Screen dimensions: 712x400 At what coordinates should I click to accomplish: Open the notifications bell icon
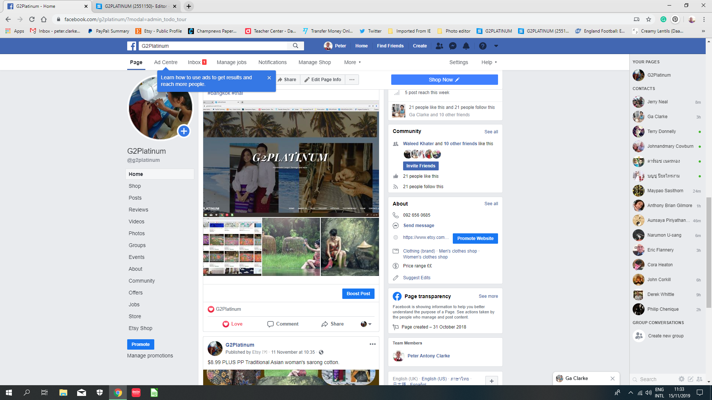(466, 46)
